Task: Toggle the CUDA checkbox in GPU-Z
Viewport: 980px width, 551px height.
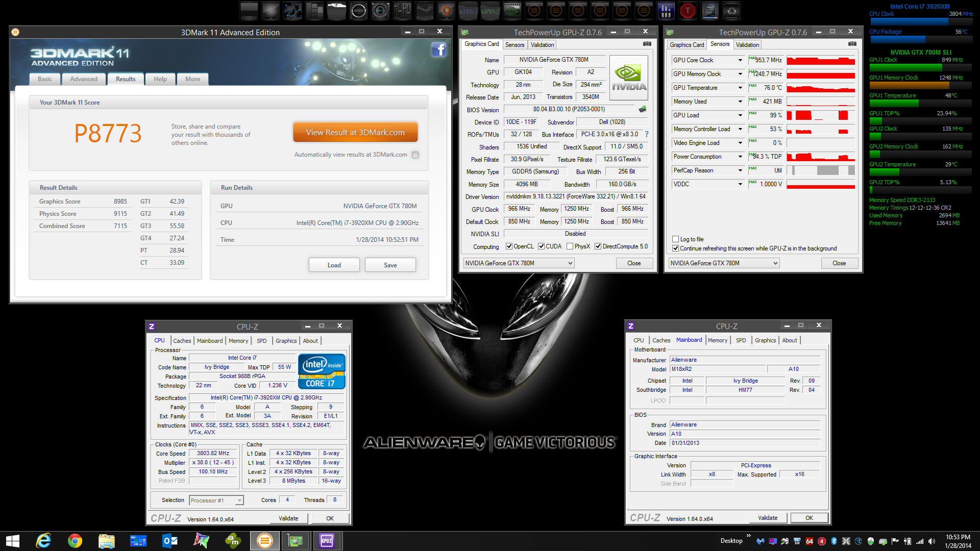Action: tap(541, 246)
